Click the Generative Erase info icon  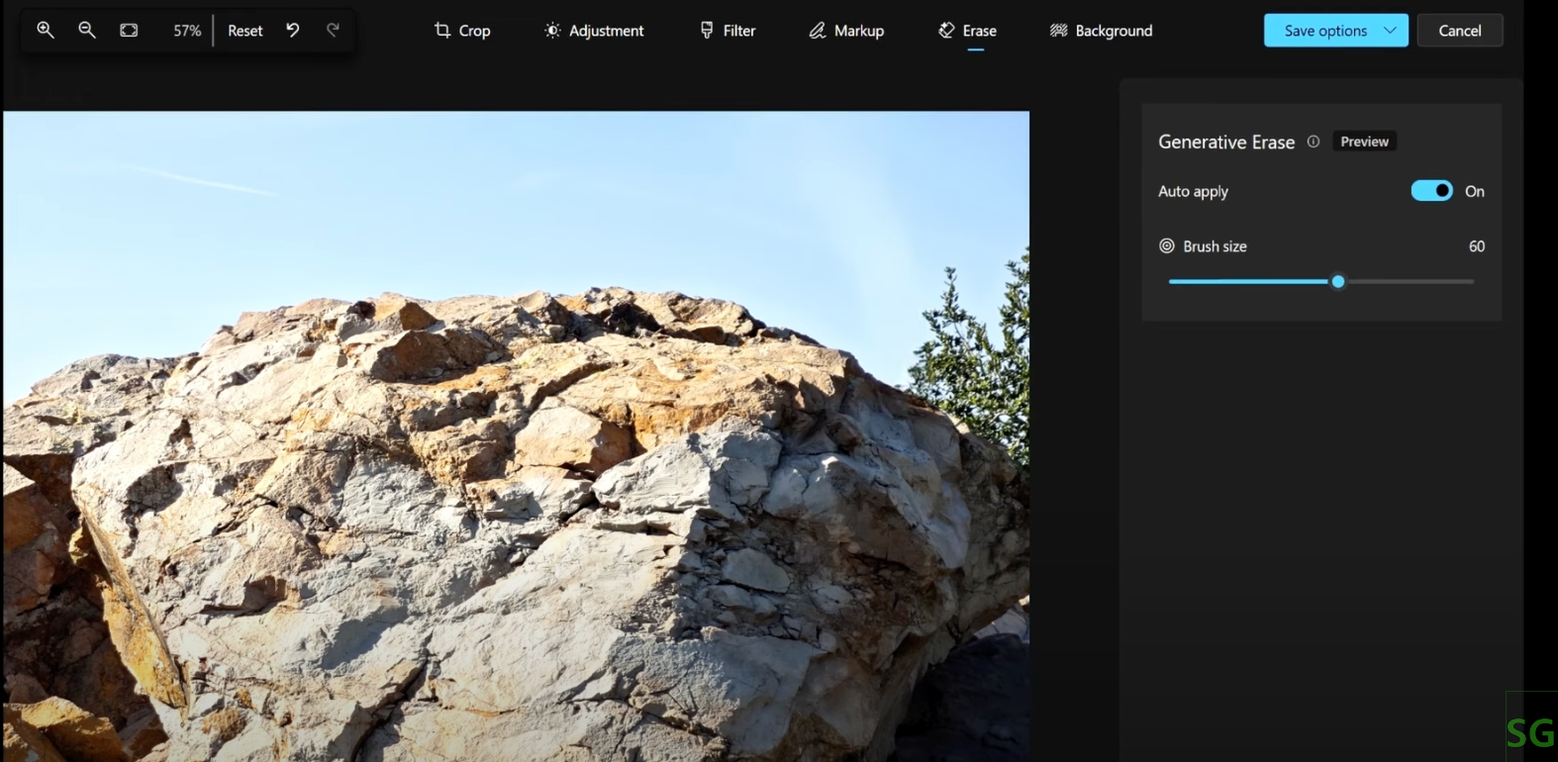(1314, 142)
